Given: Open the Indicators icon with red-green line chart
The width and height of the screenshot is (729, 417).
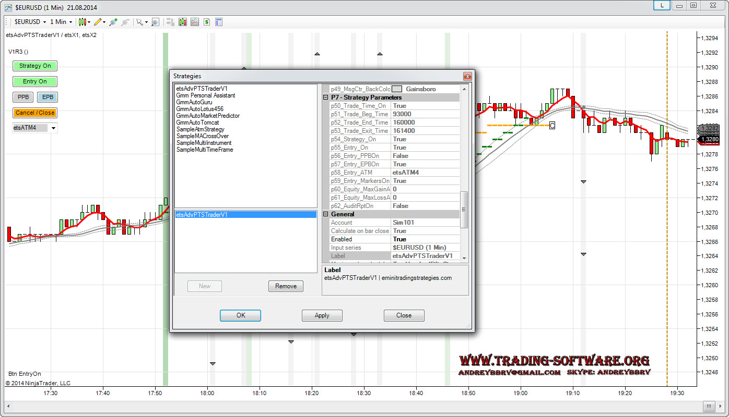Looking at the screenshot, I should click(194, 22).
